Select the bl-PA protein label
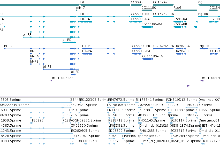The height and width of the screenshot is (145, 220). pos(34,56)
